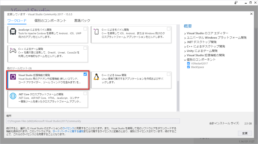
Task: Click the Linux penguin icon
Action: [x=96, y=77]
